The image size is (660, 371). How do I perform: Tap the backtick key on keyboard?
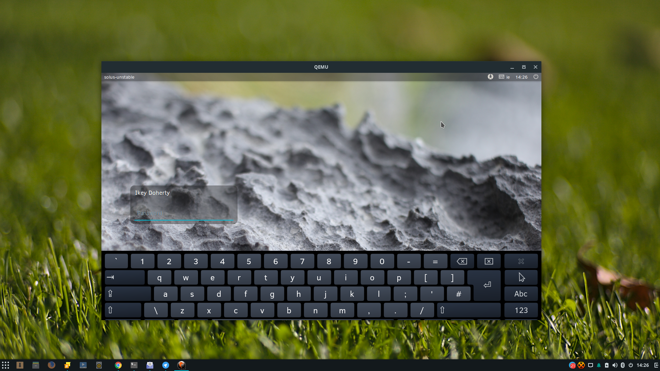point(116,261)
